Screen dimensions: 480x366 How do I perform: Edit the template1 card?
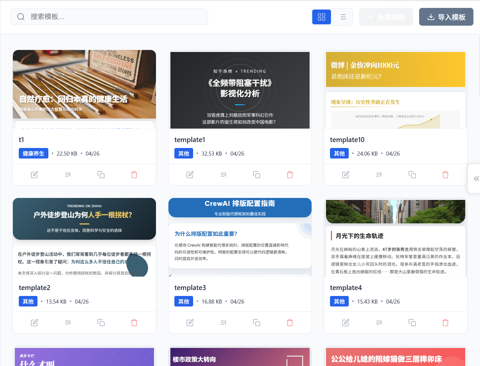tap(190, 175)
